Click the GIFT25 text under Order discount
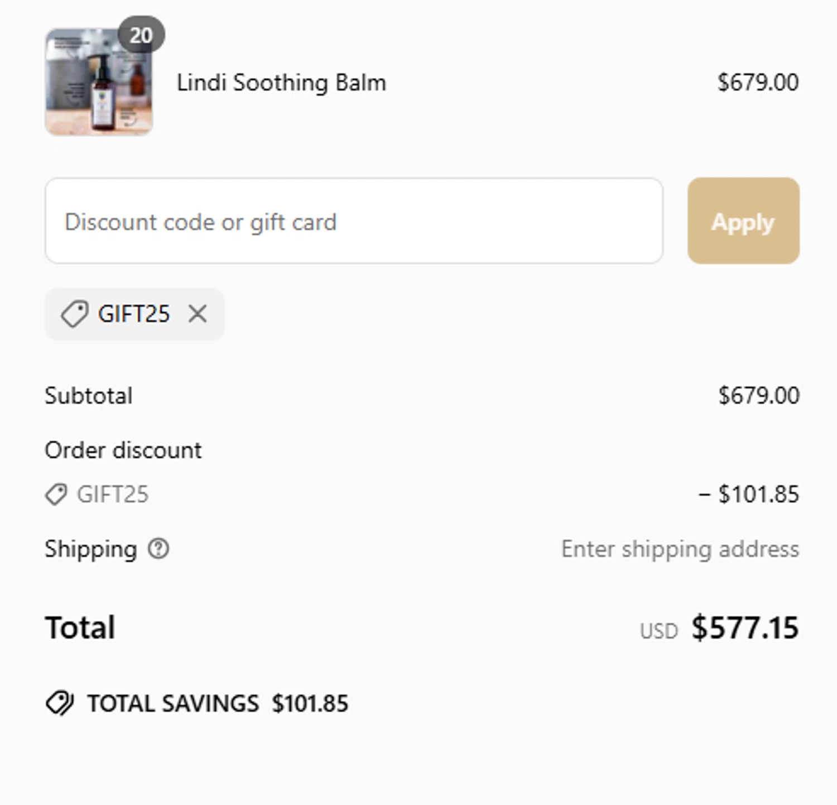The width and height of the screenshot is (837, 805). 113,495
